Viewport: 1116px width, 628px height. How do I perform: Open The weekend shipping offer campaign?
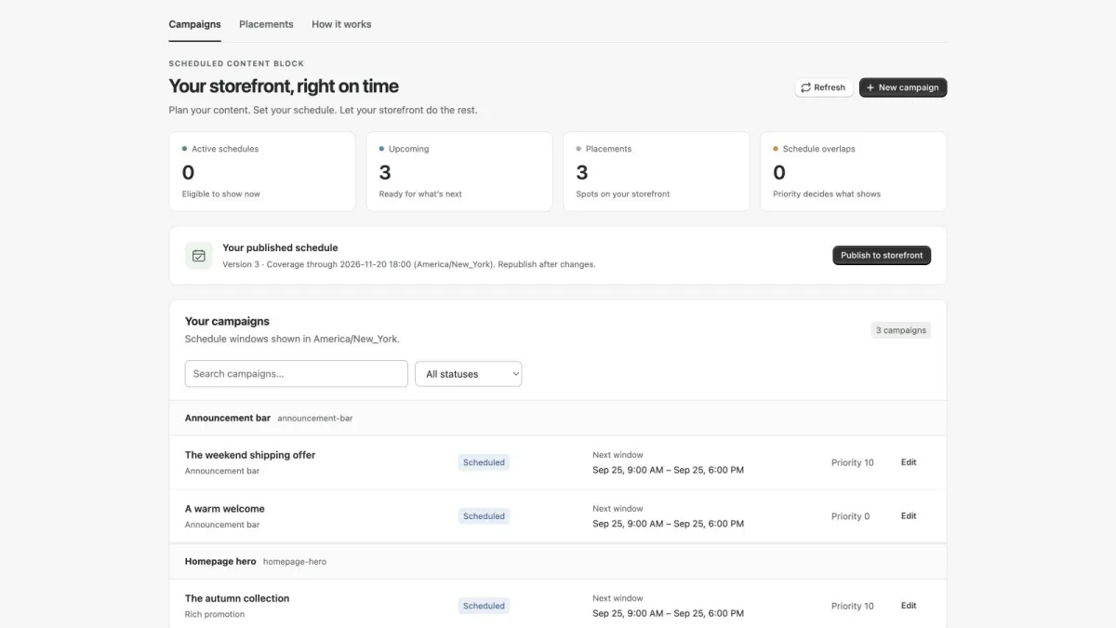250,455
